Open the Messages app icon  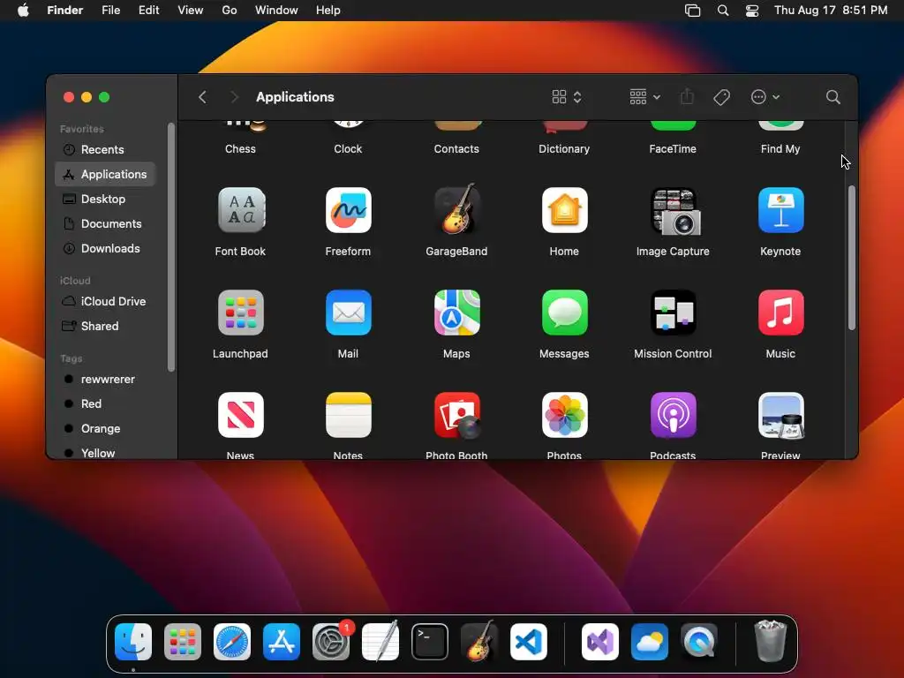(x=564, y=313)
